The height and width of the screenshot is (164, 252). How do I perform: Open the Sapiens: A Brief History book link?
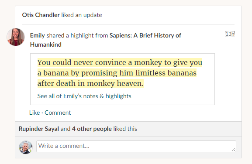(106, 40)
